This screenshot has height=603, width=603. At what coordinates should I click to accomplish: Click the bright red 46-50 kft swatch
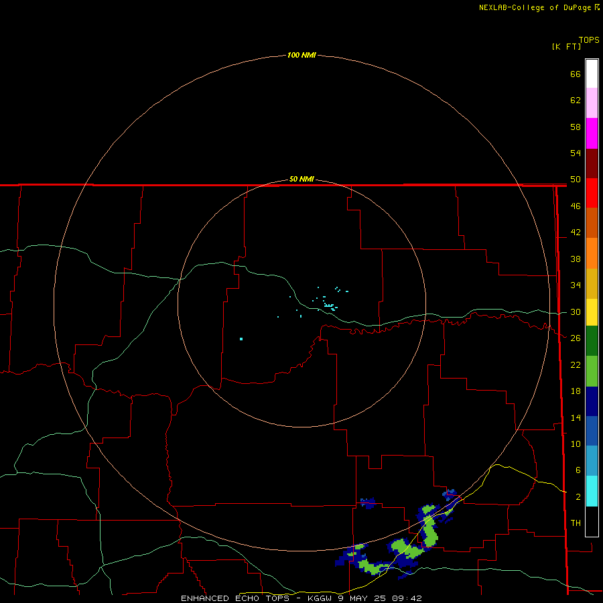[x=592, y=193]
